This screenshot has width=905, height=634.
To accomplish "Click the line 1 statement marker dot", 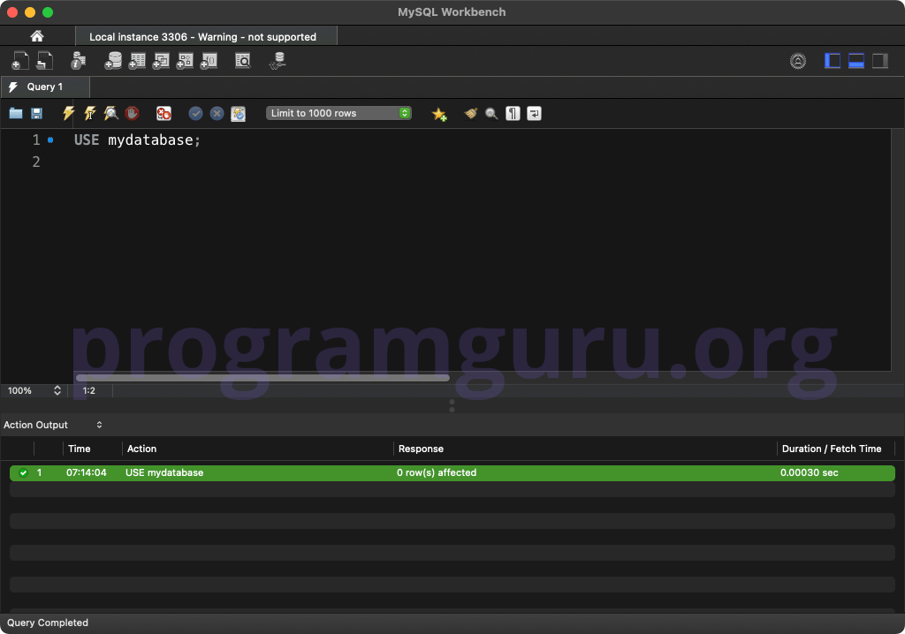I will (x=50, y=140).
